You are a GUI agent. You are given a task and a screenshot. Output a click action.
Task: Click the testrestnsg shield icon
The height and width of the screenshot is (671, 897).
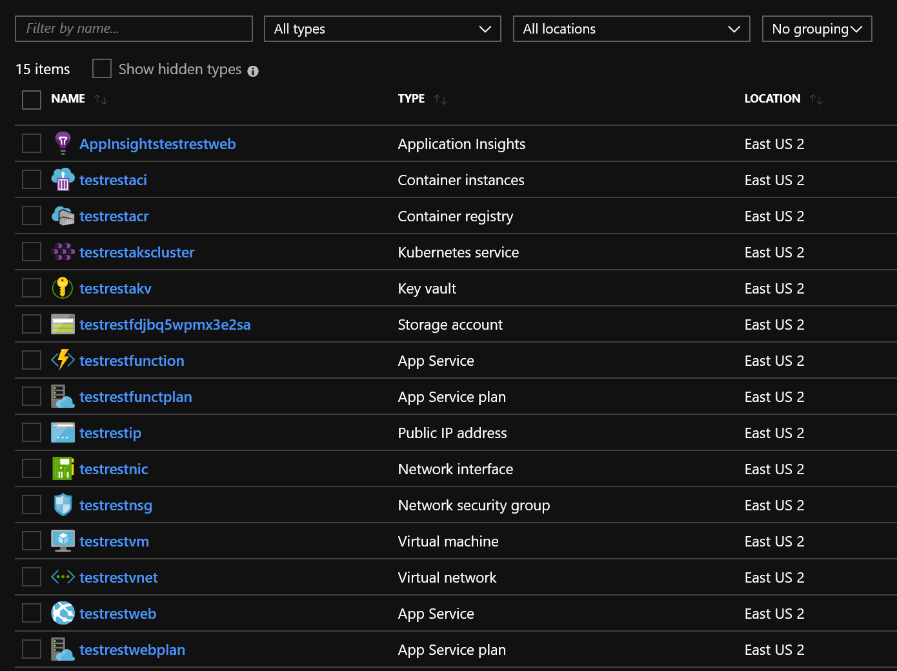coord(63,505)
